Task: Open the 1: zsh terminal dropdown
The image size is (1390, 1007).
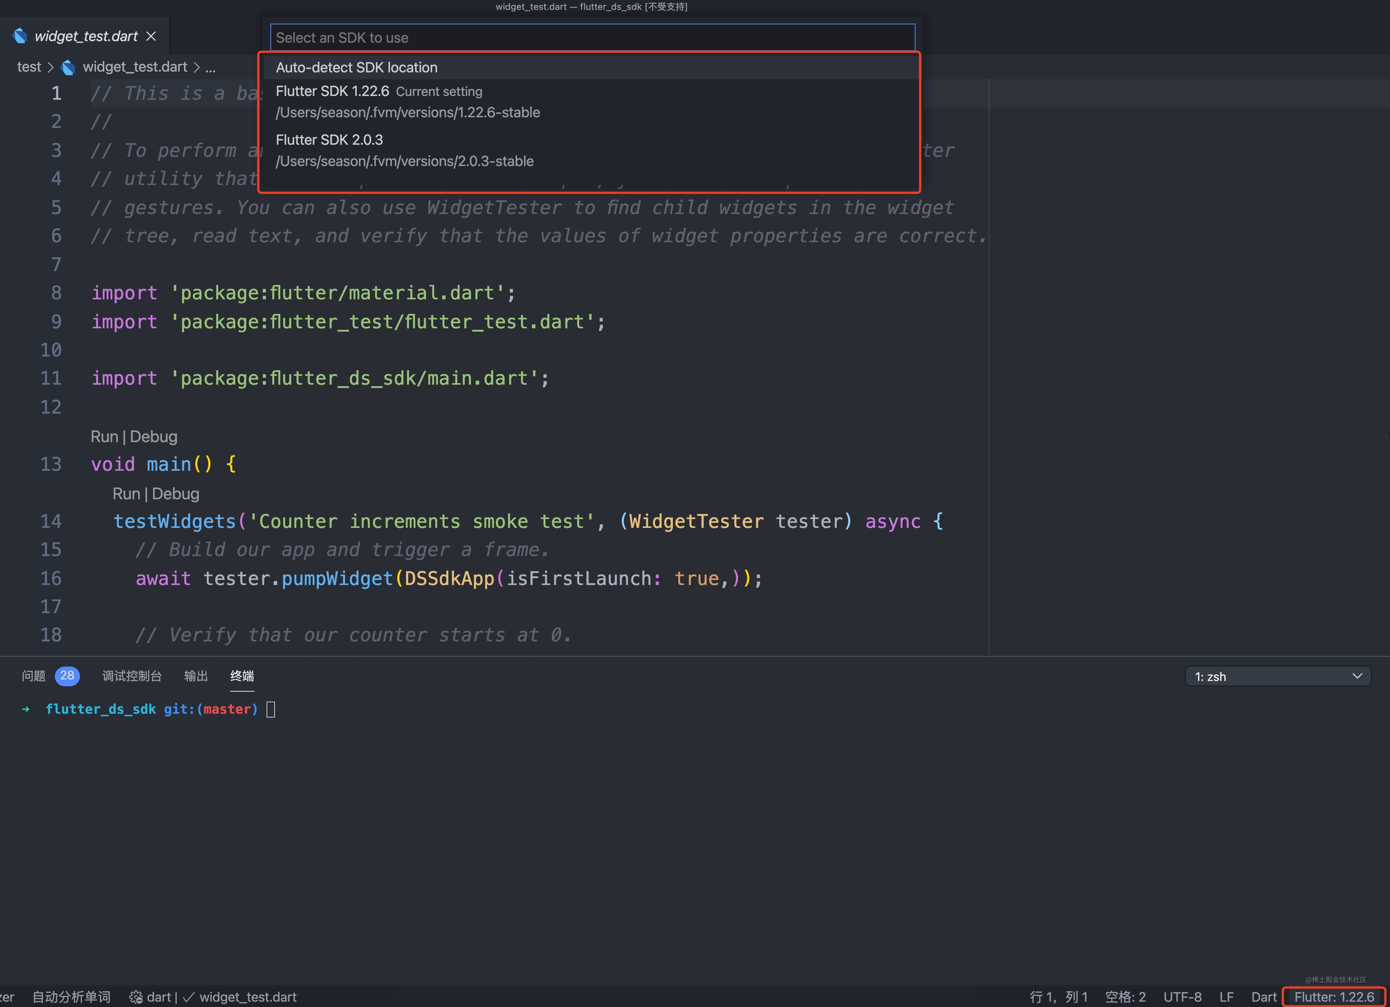Action: coord(1278,676)
